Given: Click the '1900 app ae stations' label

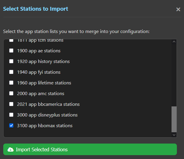Looking at the screenshot, I should [39, 51].
